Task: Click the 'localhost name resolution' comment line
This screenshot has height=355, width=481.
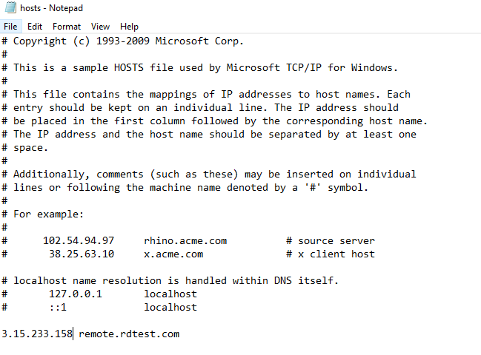Action: (x=170, y=280)
